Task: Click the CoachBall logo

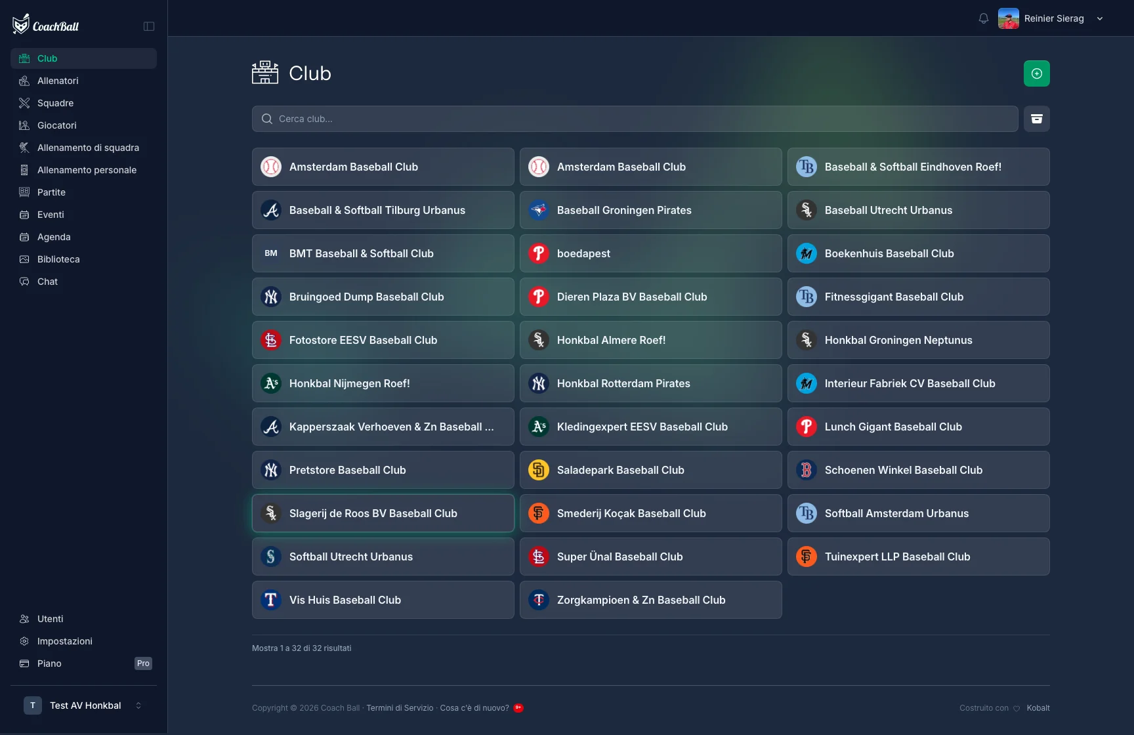Action: [x=46, y=25]
